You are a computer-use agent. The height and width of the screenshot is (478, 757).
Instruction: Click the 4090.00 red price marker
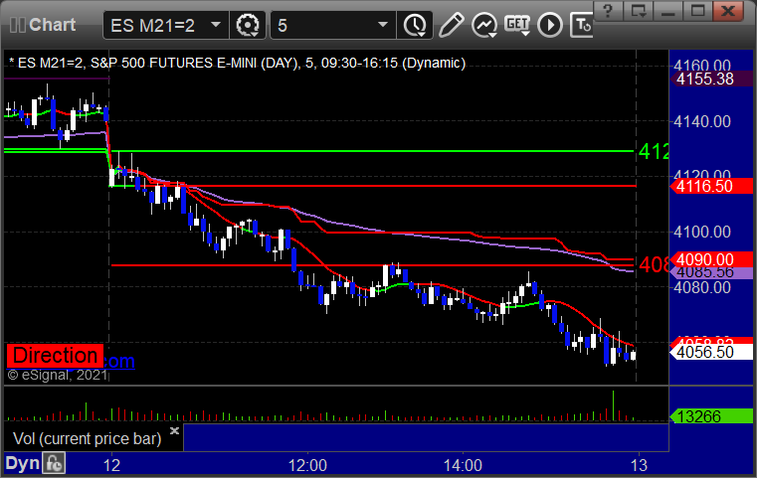(x=711, y=259)
